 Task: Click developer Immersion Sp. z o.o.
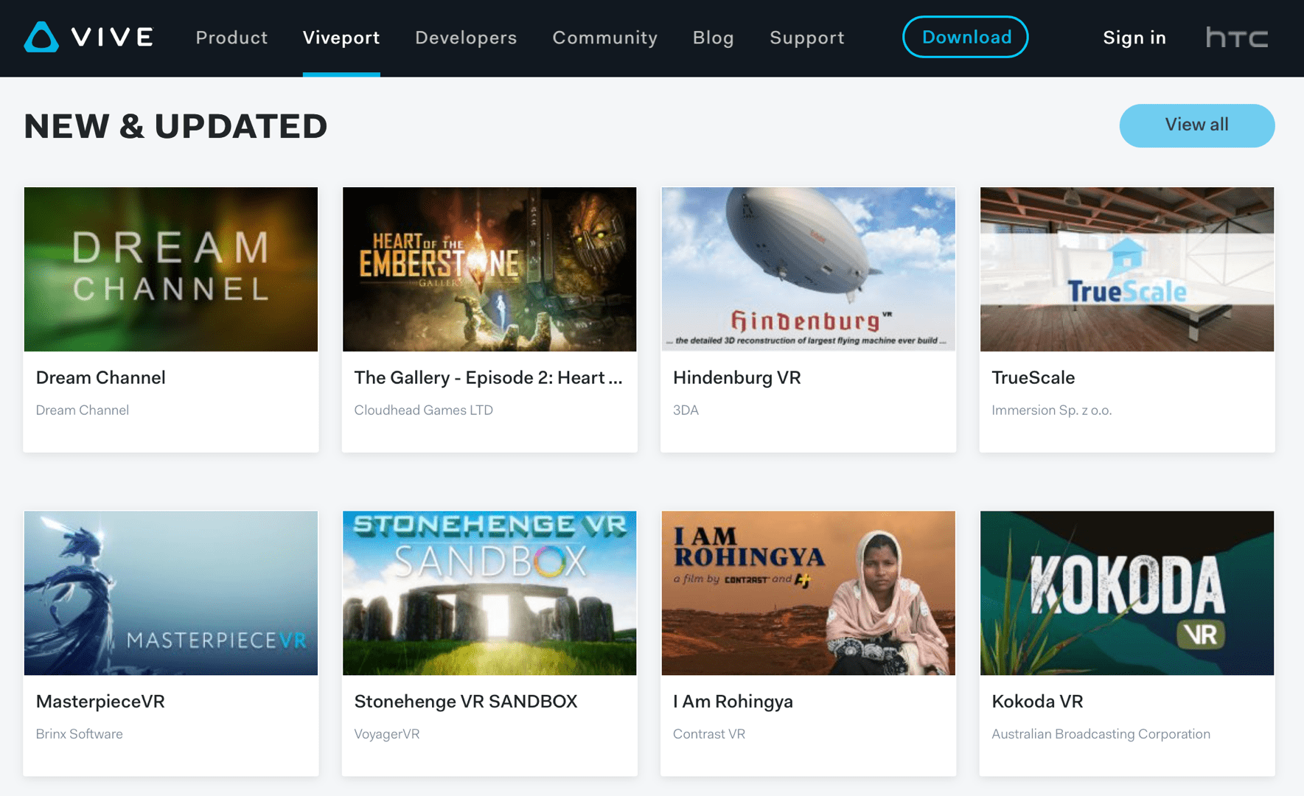click(1051, 410)
